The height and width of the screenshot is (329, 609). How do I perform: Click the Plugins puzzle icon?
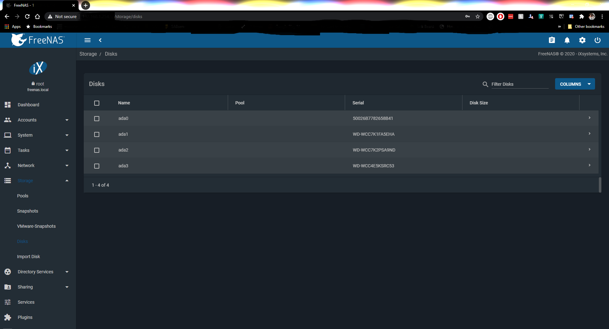point(8,317)
